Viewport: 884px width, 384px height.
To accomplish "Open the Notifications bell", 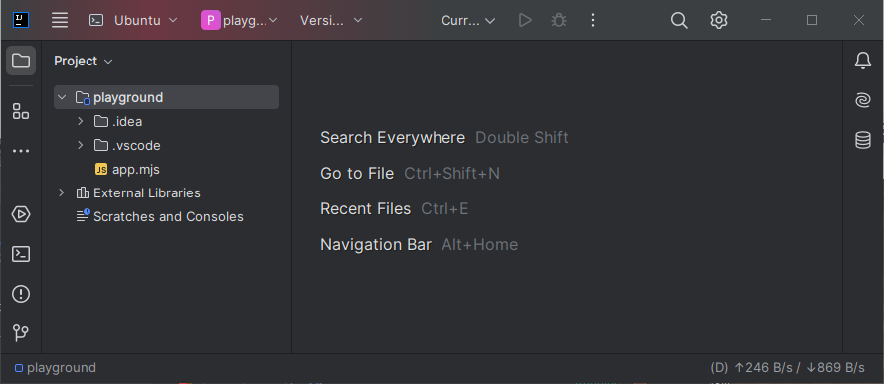I will [x=862, y=61].
